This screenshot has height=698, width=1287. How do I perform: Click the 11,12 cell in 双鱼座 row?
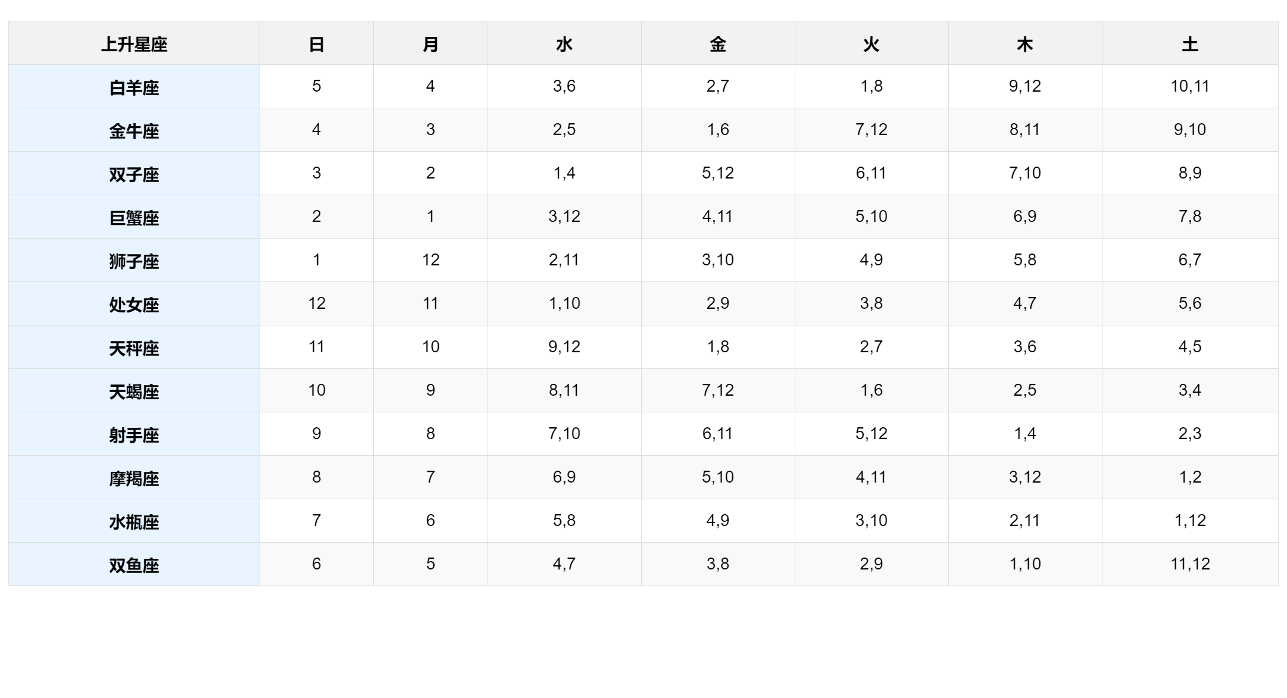click(x=1190, y=565)
